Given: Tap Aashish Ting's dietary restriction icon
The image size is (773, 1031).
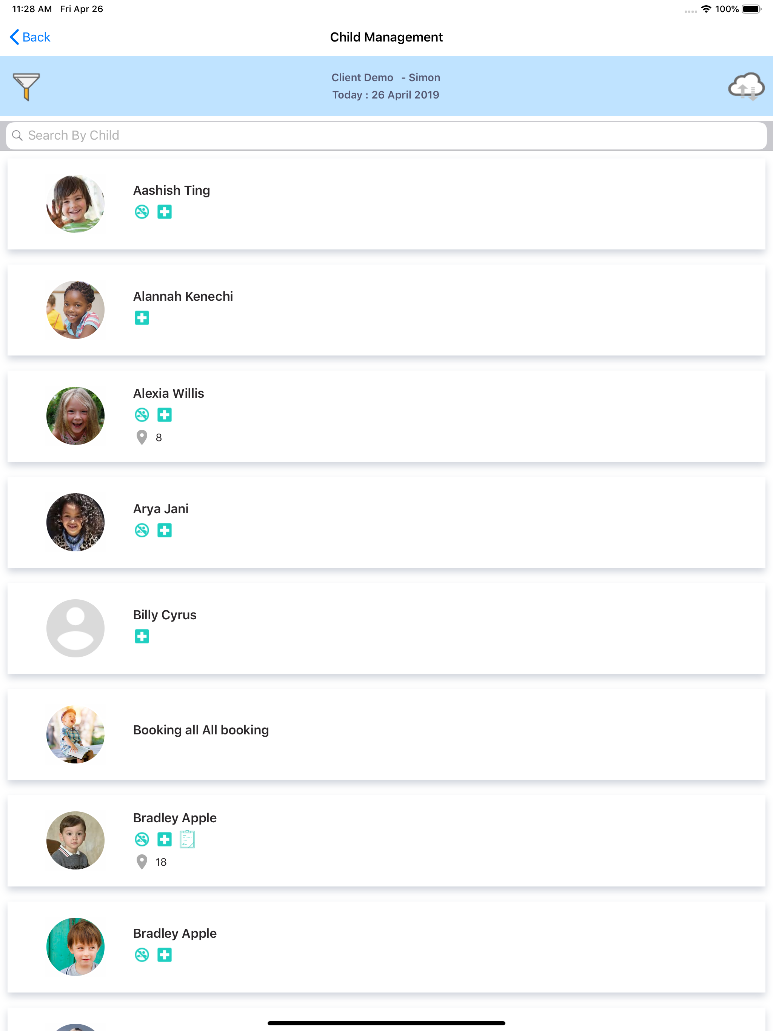Looking at the screenshot, I should click(142, 212).
